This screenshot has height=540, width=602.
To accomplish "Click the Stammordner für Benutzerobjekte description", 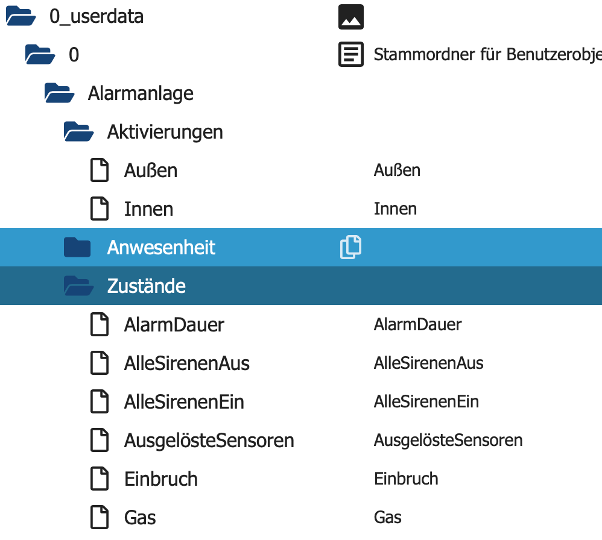I will click(487, 54).
